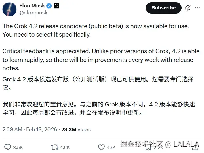Click the 4.6K reposts count
The image size is (204, 153).
click(x=65, y=148)
